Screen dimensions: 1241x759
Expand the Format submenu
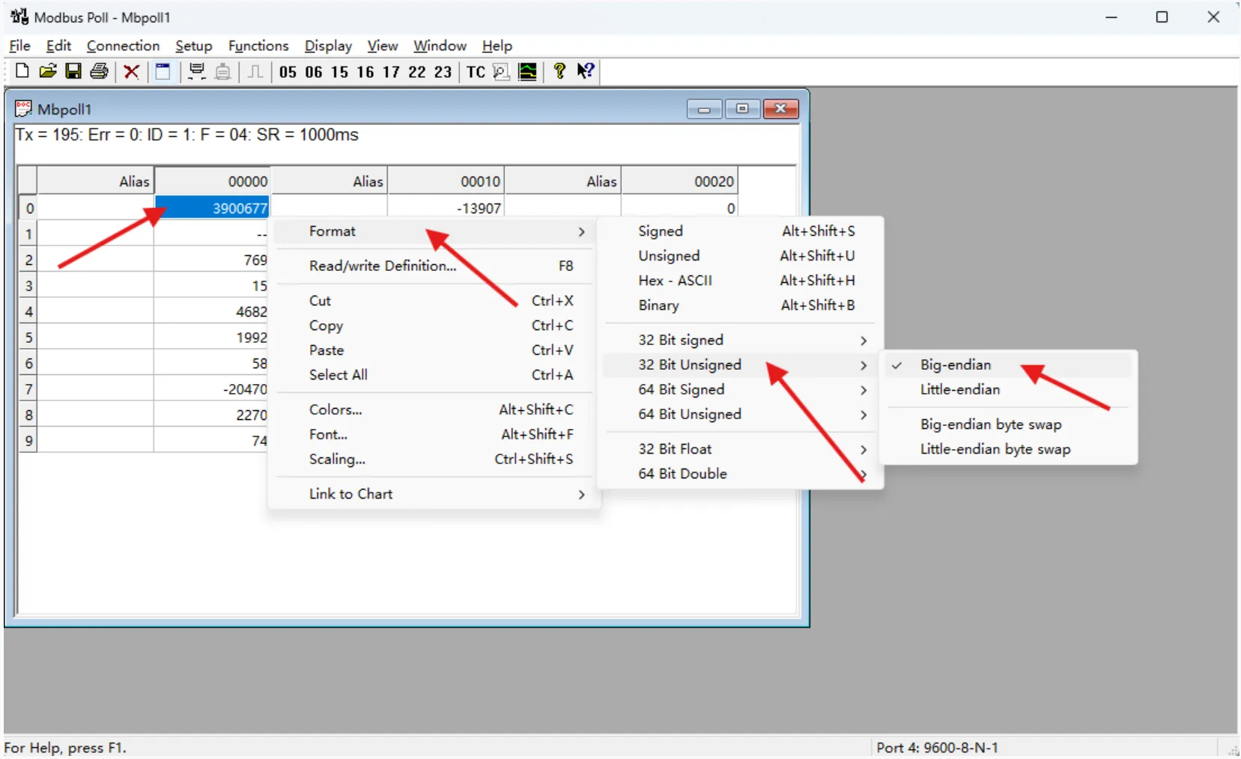(x=333, y=231)
